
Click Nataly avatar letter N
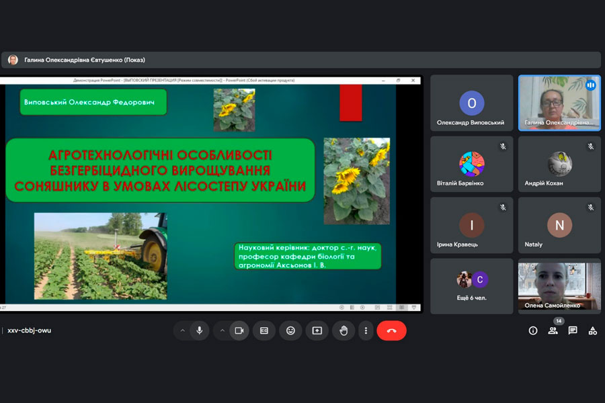pos(559,225)
